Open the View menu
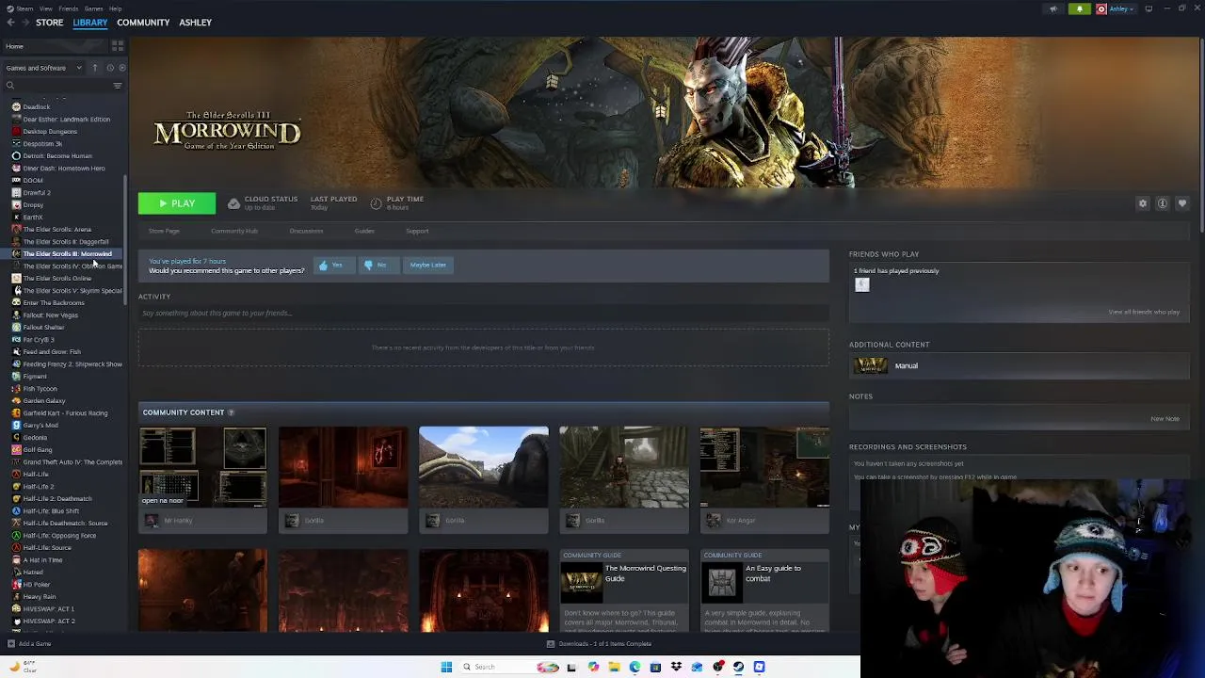 pyautogui.click(x=45, y=8)
